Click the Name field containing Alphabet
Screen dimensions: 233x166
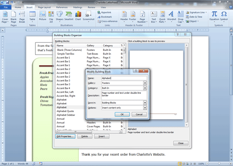[x=124, y=78]
